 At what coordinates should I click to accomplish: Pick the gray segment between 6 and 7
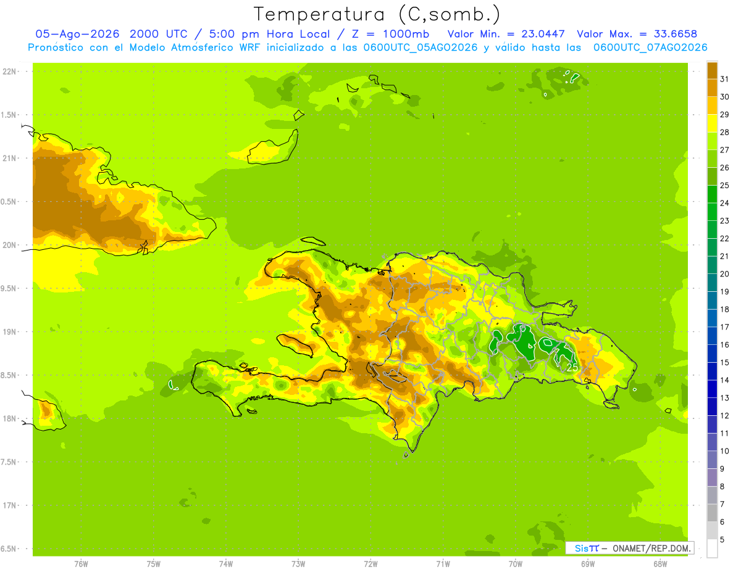tap(712, 513)
